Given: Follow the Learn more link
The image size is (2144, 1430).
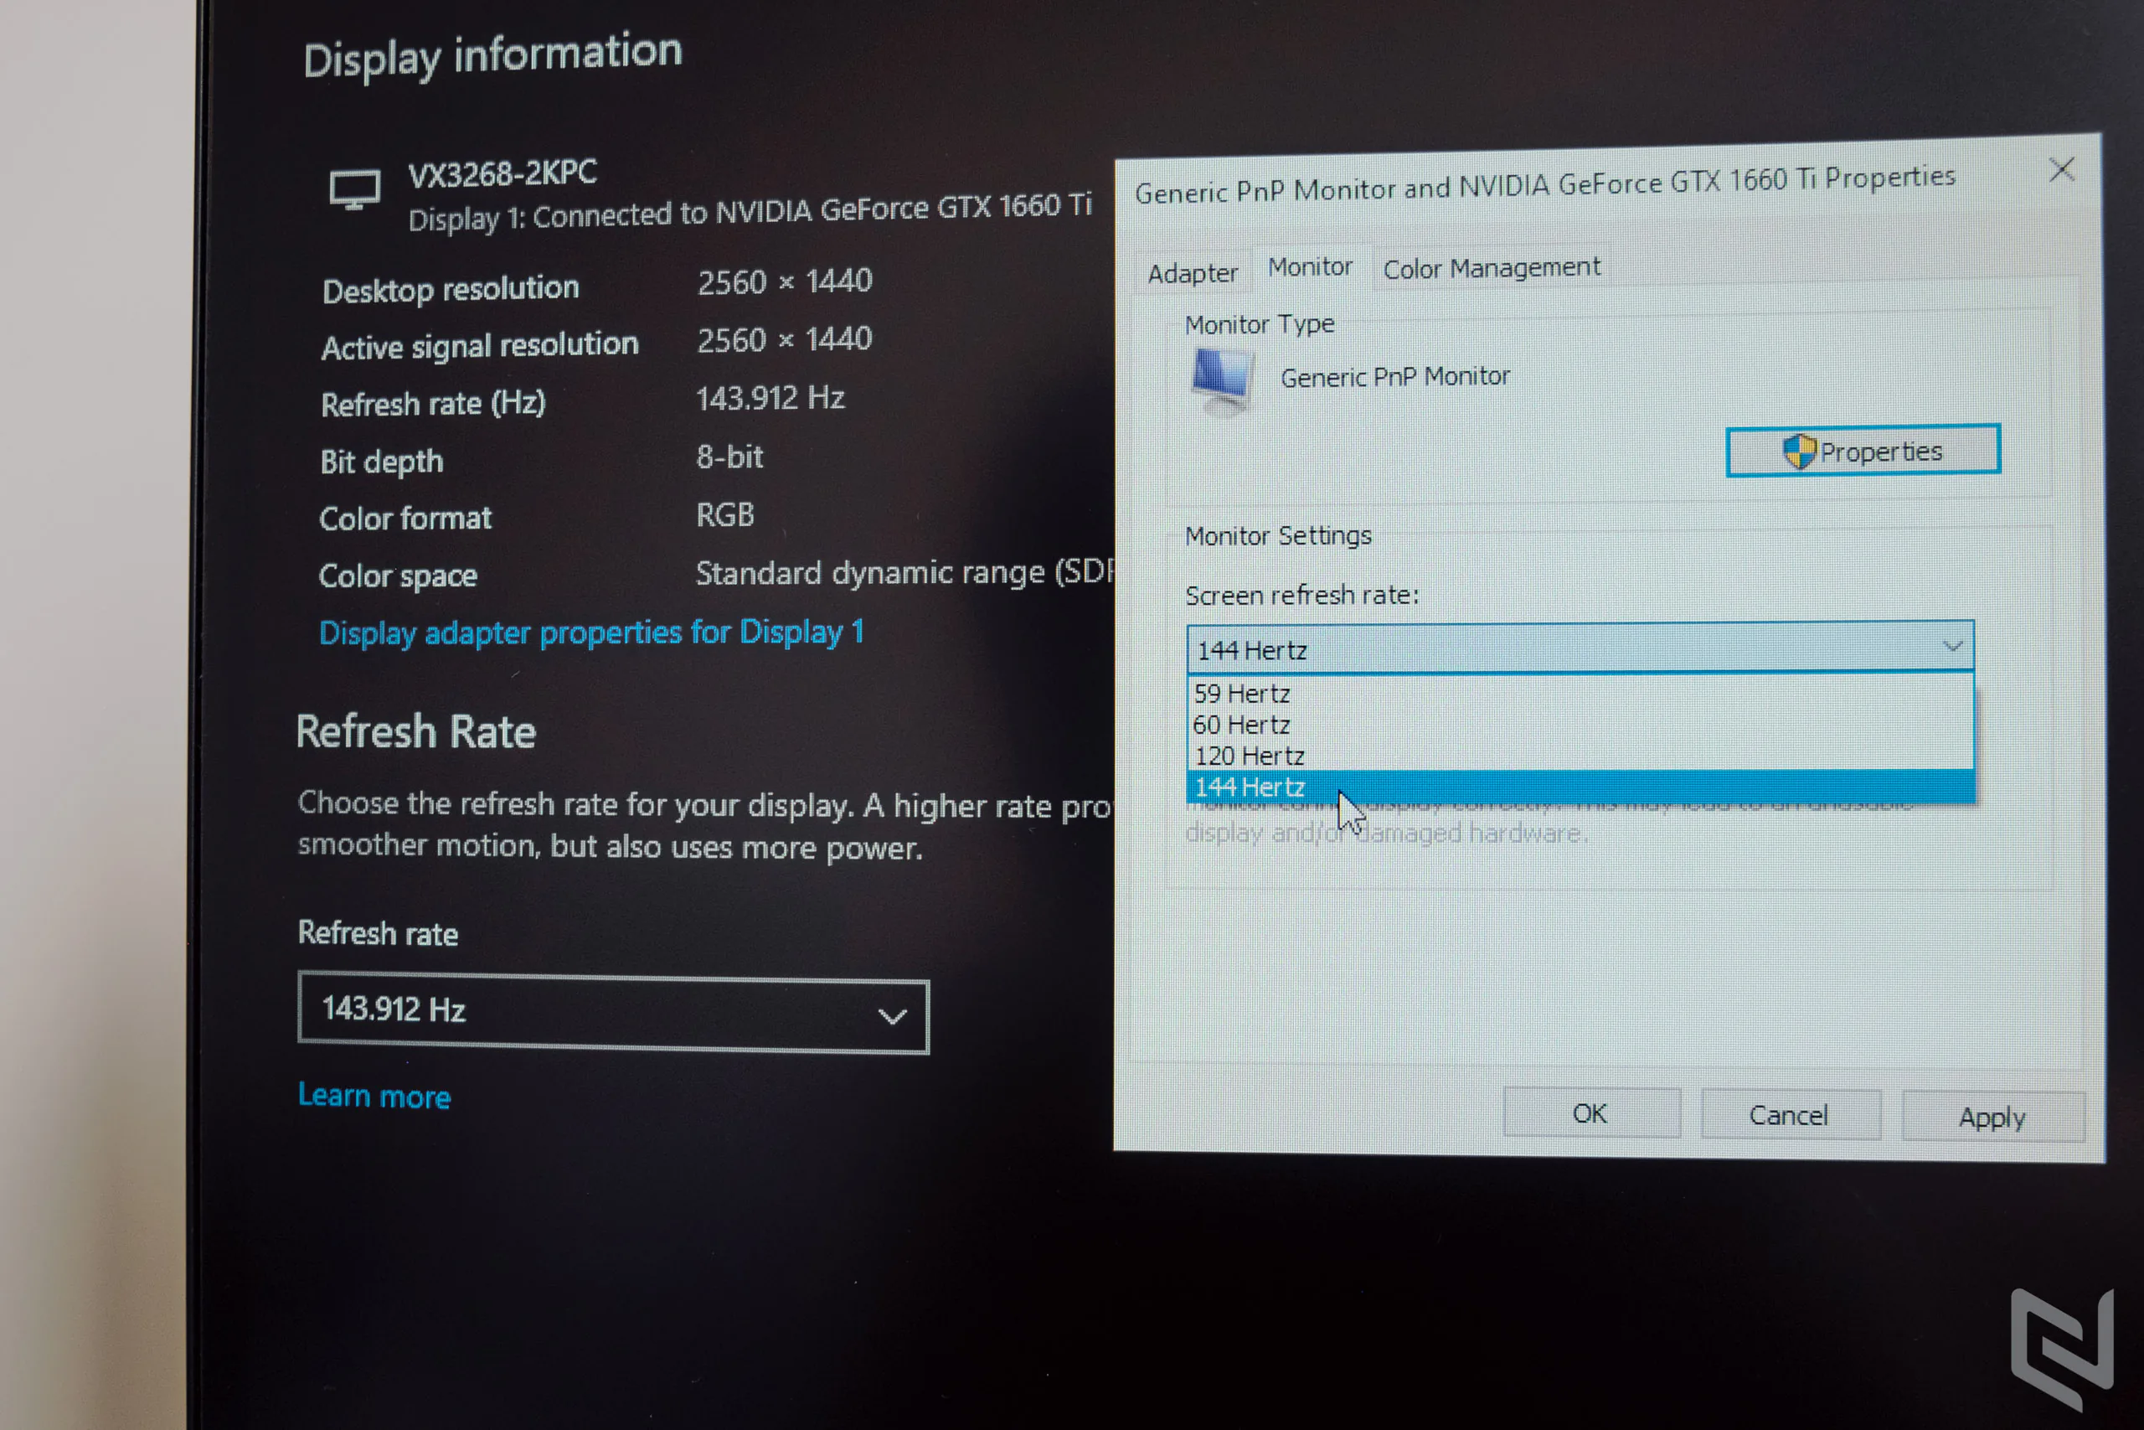Looking at the screenshot, I should [374, 1095].
